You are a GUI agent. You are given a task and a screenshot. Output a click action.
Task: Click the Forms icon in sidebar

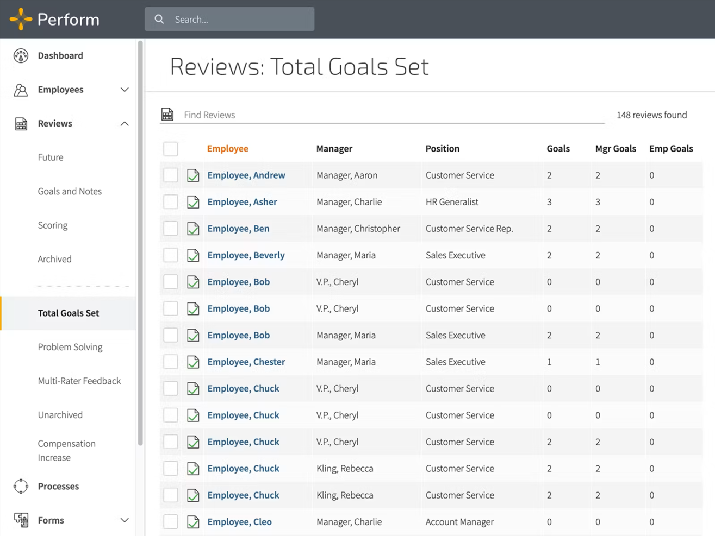tap(21, 520)
